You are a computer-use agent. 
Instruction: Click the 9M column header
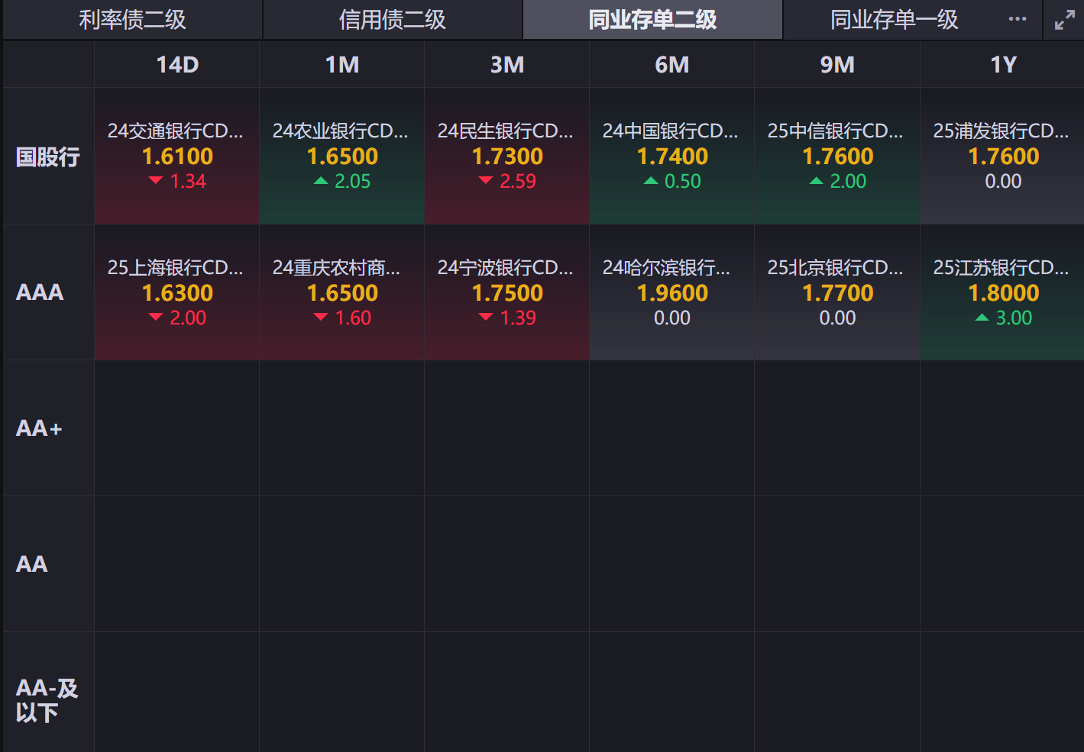point(837,65)
